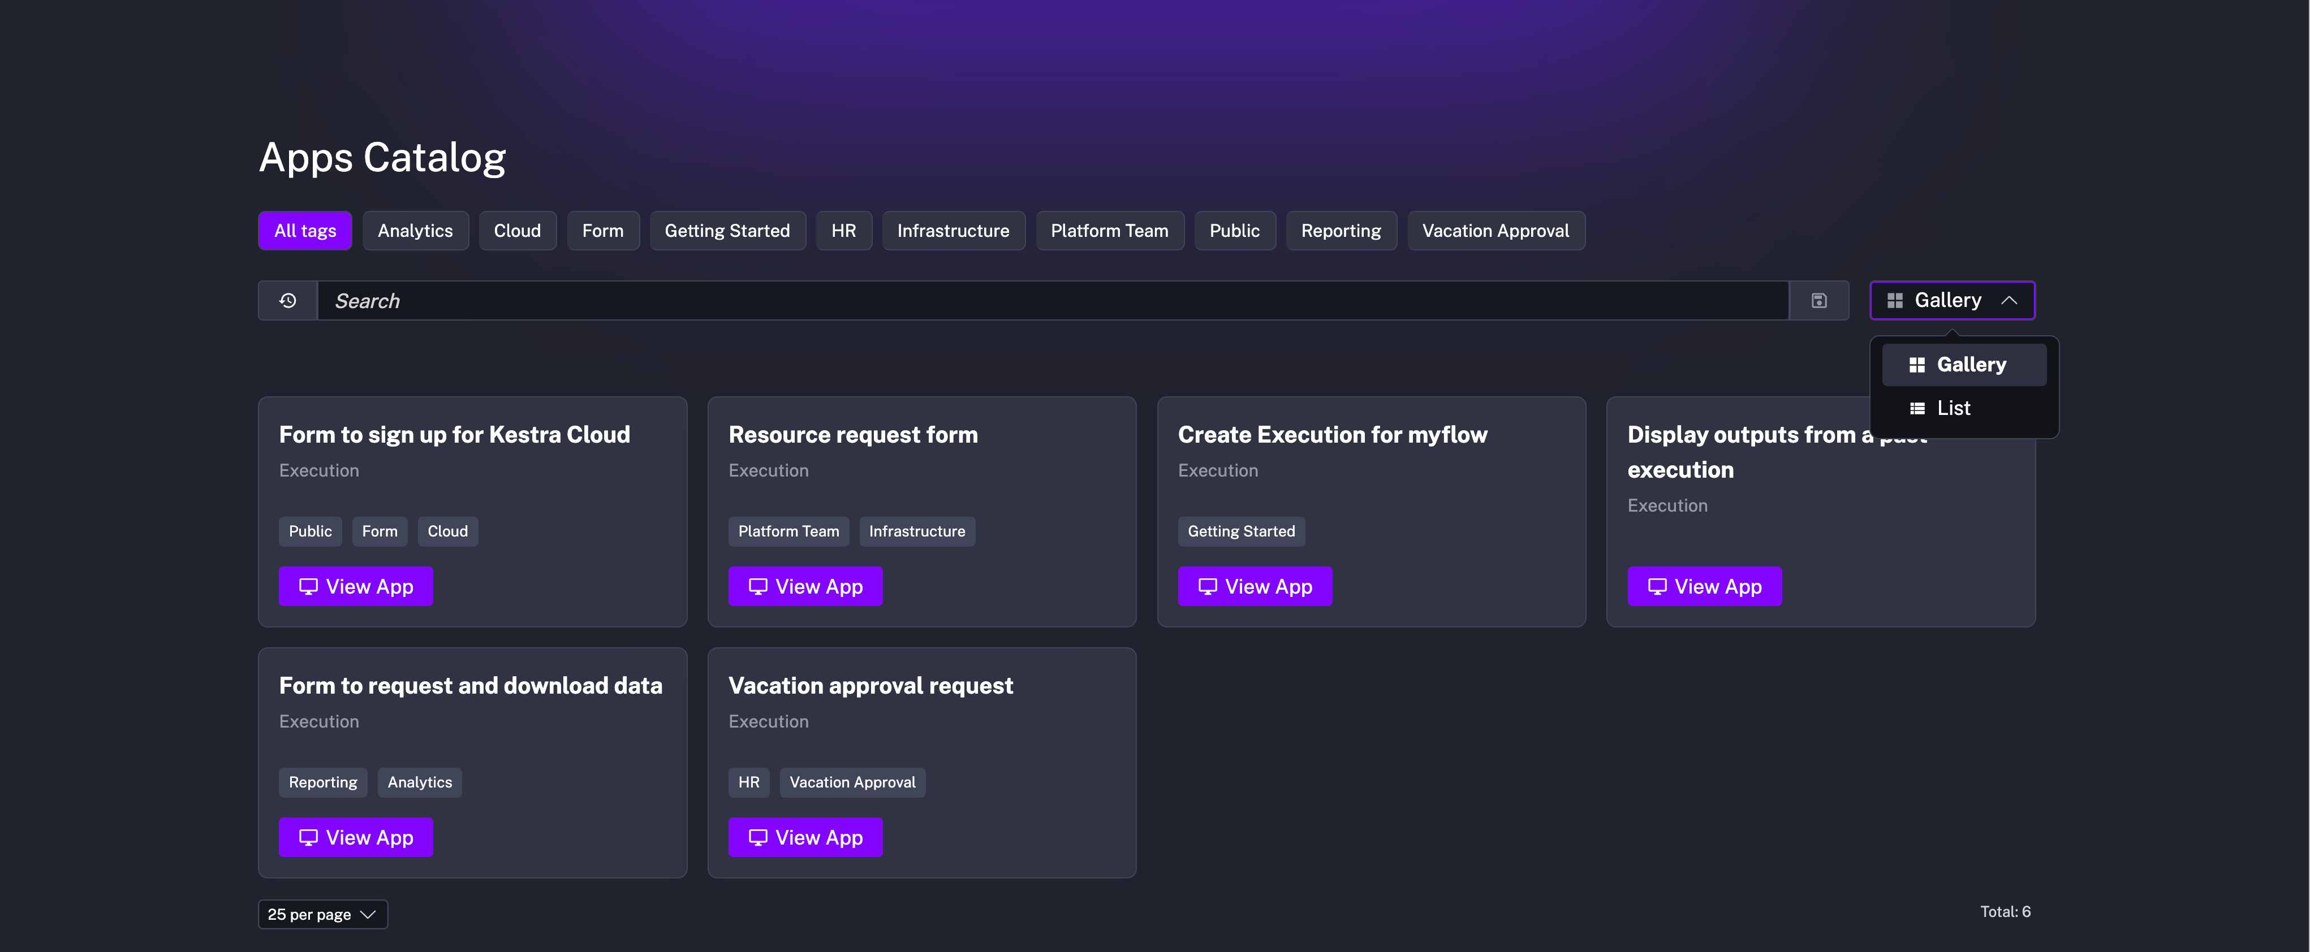Filter apps by Reporting tag
This screenshot has height=952, width=2310.
coord(1341,231)
